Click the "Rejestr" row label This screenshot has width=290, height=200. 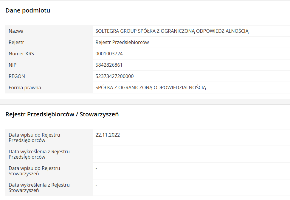(16, 42)
